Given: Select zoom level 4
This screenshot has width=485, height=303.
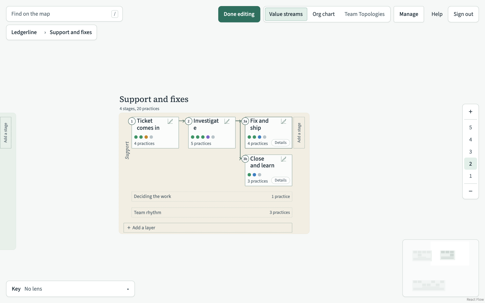Looking at the screenshot, I should tap(470, 140).
